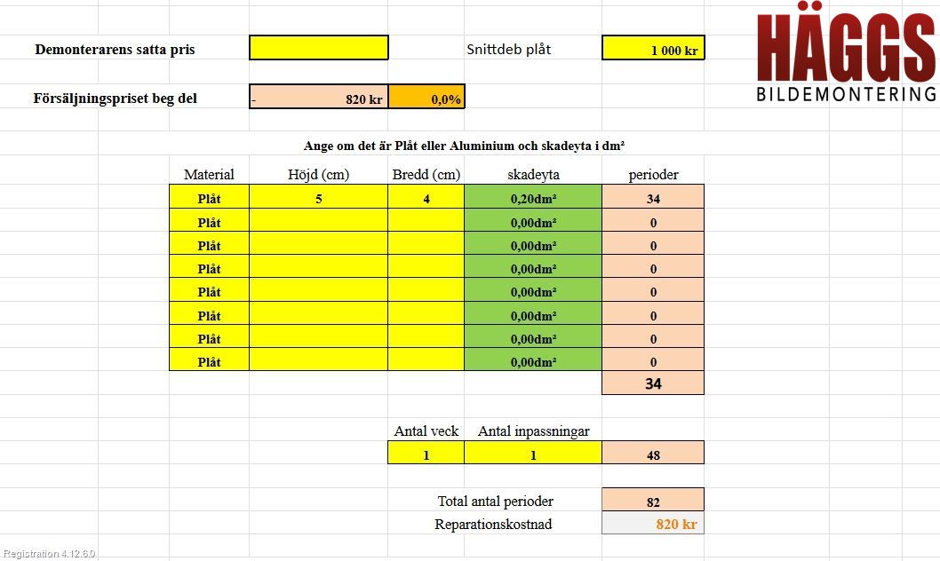The width and height of the screenshot is (940, 561).
Task: Open the Material dropdown in the first table row
Action: point(209,198)
